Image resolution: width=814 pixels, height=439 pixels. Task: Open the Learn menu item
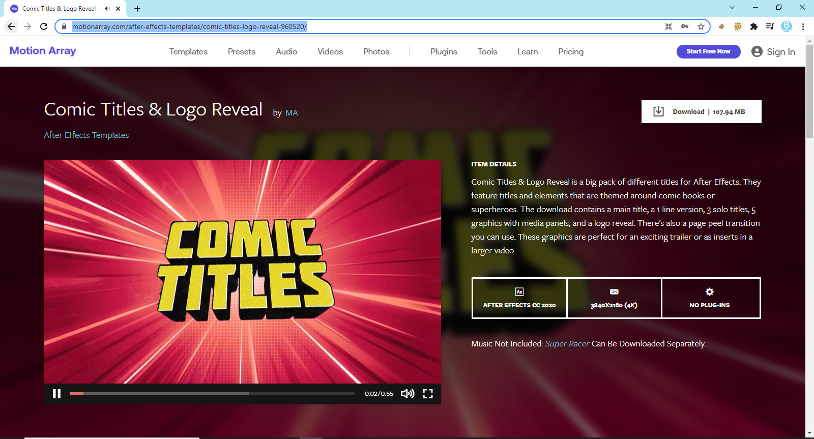click(528, 51)
